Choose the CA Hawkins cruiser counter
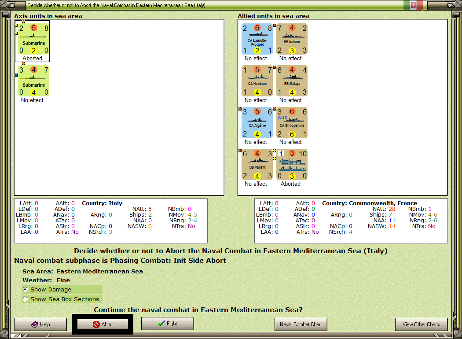 pos(257,81)
